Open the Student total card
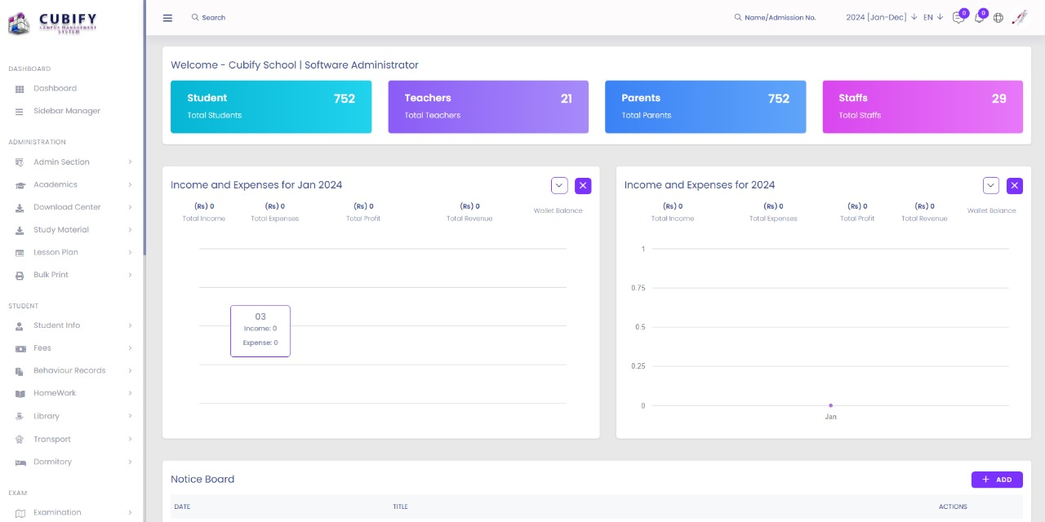1045x522 pixels. pos(271,106)
